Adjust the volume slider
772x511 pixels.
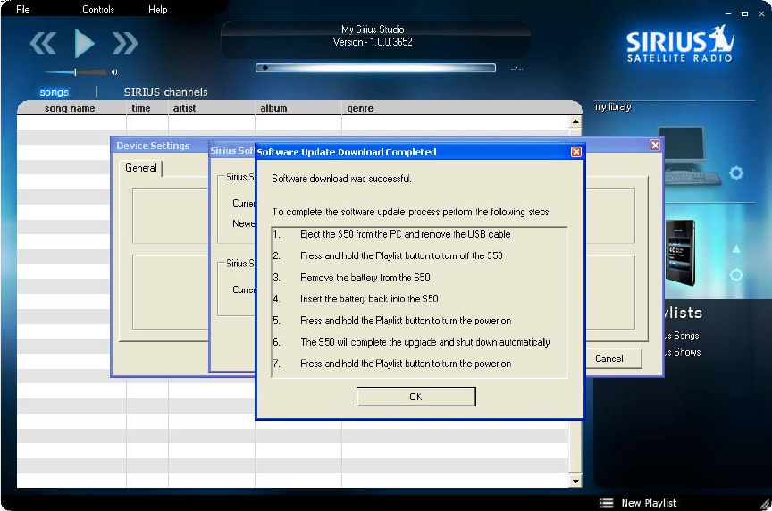76,72
